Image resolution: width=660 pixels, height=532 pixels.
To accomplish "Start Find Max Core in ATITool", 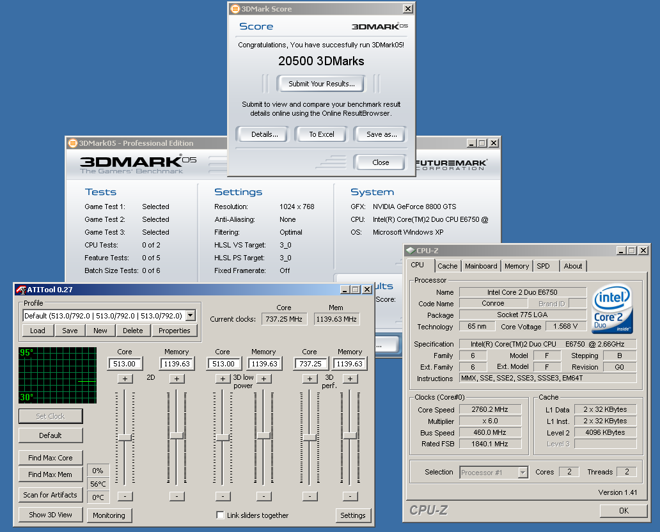I will coord(51,458).
